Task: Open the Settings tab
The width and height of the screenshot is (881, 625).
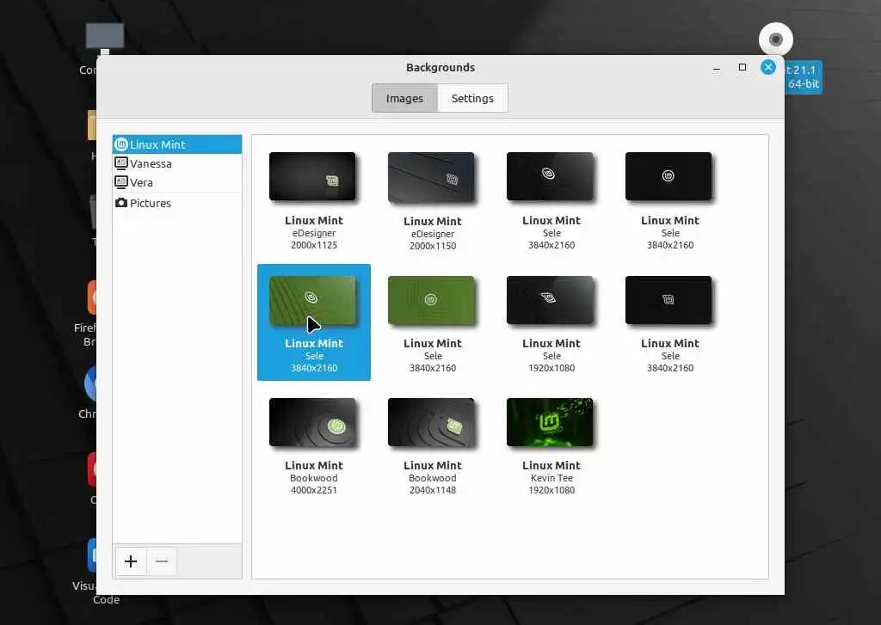Action: pyautogui.click(x=472, y=98)
